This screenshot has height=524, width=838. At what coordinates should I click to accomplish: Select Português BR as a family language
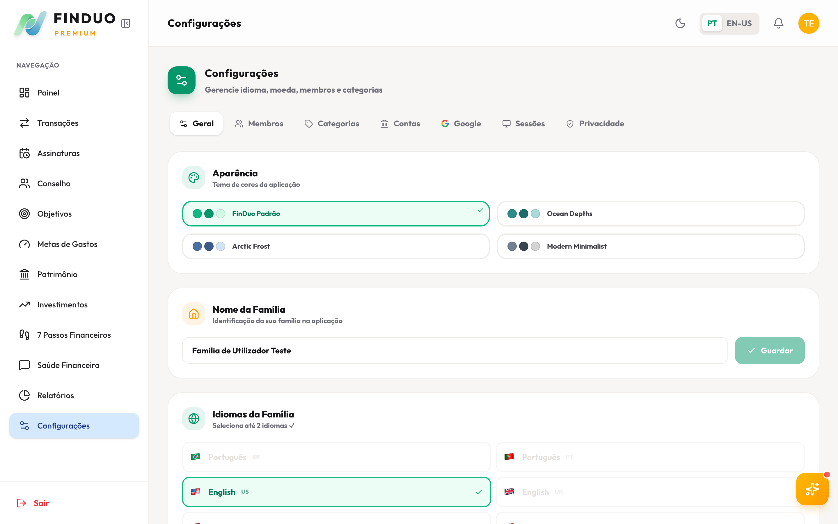point(336,457)
